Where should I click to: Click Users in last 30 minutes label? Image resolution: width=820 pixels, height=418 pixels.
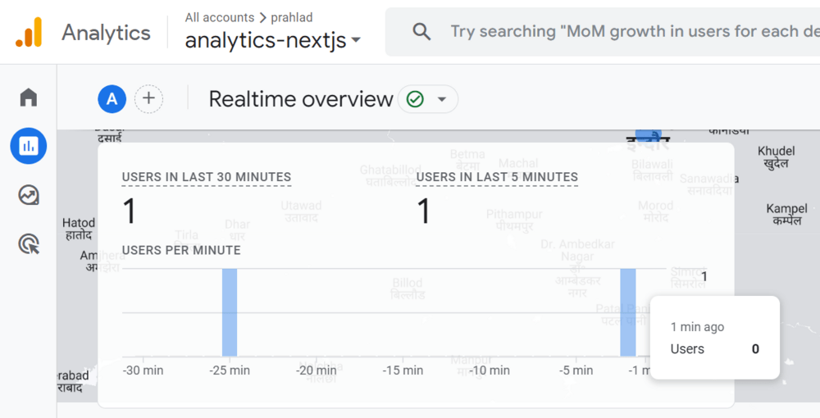[x=206, y=177]
